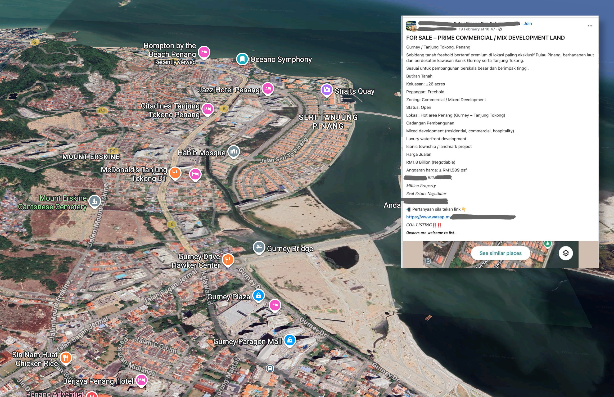Image resolution: width=614 pixels, height=397 pixels.
Task: Select the Oceano Symphony saved-place pin
Action: click(x=242, y=59)
